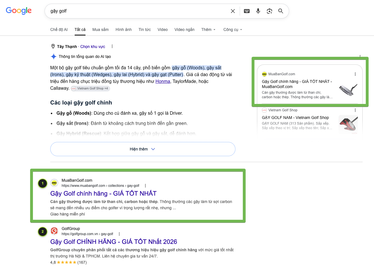Click the putter thumbnail on MuaBanGolf card

click(x=348, y=89)
